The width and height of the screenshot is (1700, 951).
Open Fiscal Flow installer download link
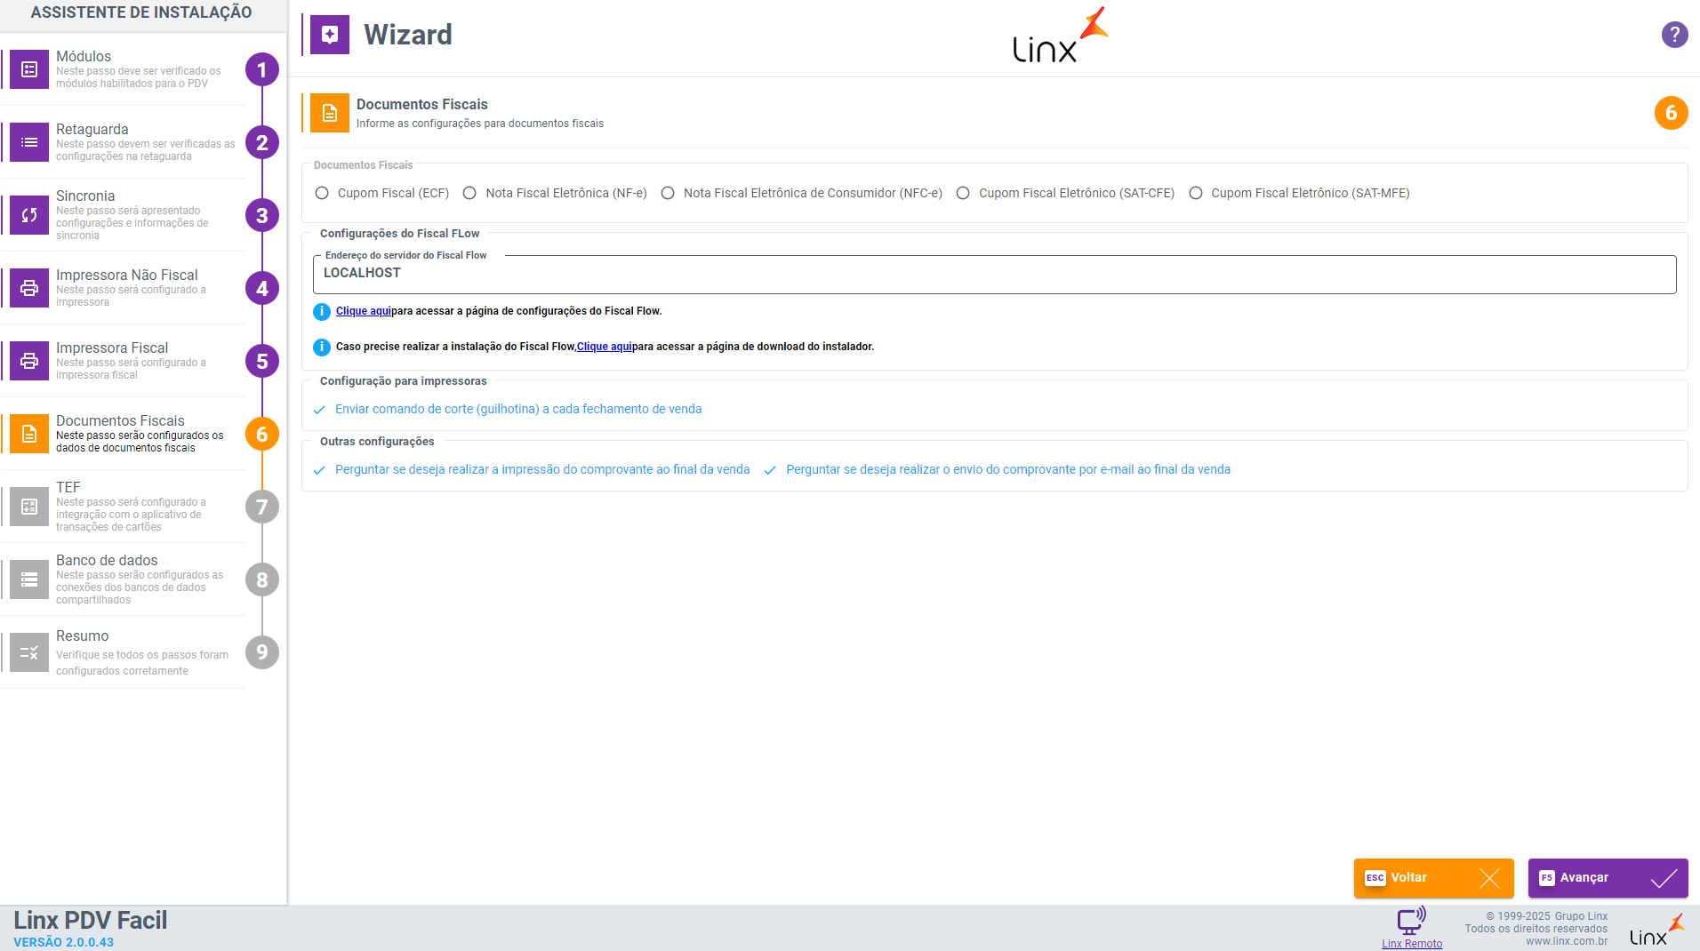tap(605, 347)
